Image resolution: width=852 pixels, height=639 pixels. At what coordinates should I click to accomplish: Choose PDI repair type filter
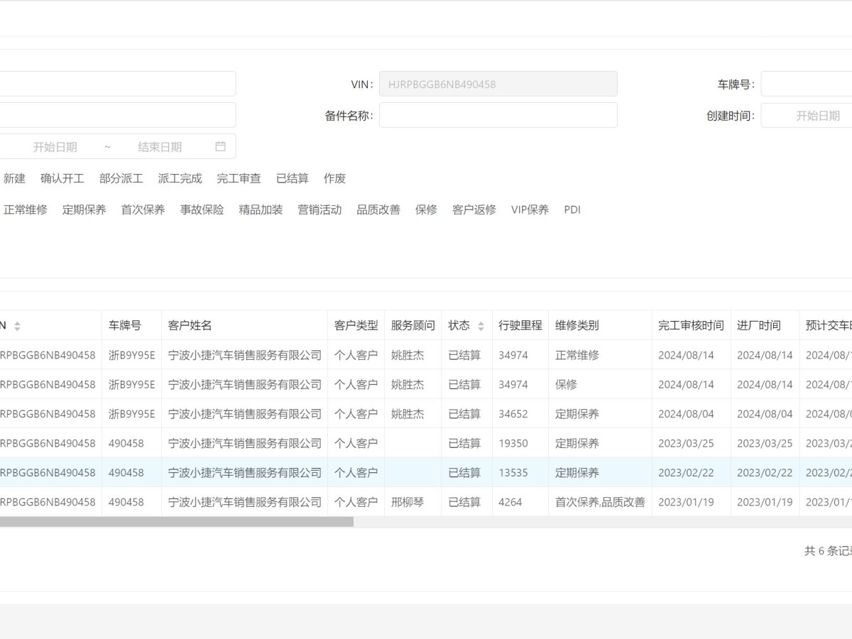coord(572,209)
